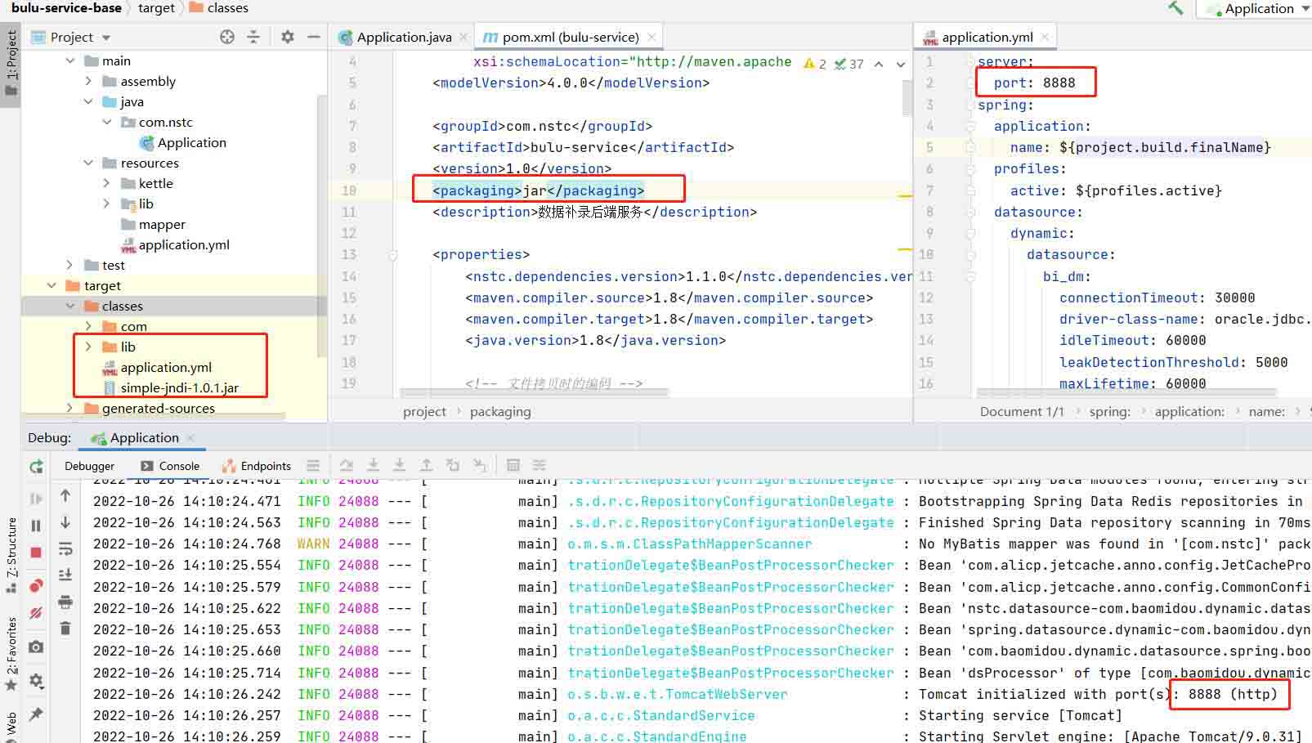Click the pin tab icon
1312x743 pixels.
coord(36,714)
